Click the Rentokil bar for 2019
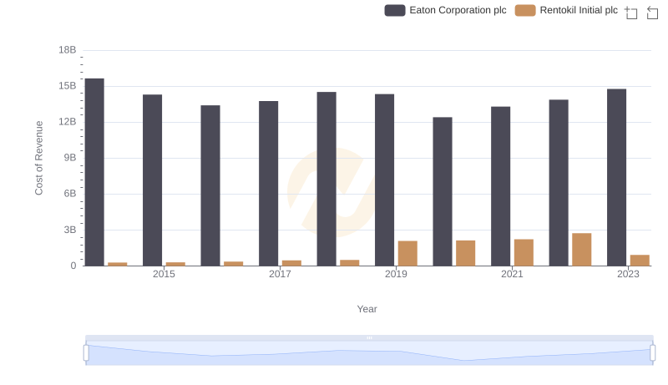 point(407,253)
